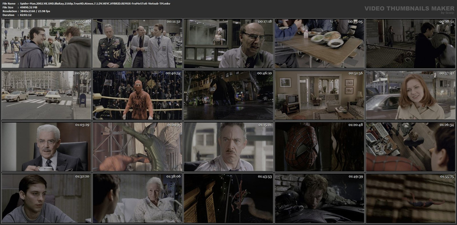Click the thumbnail stamped 01:03:29
Screen dimensions: 457x225
(x=46, y=147)
